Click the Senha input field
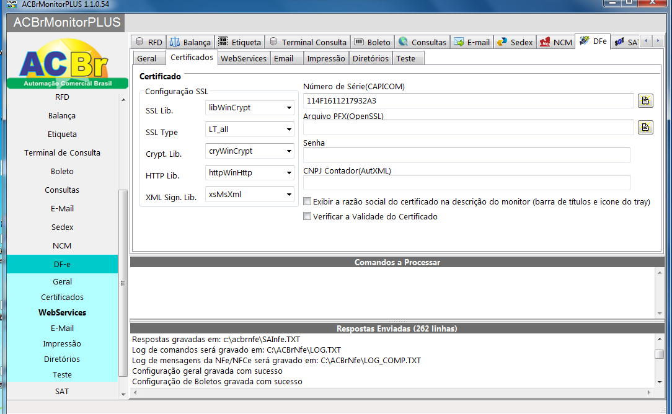Screen dimensions: 672x414 466,155
